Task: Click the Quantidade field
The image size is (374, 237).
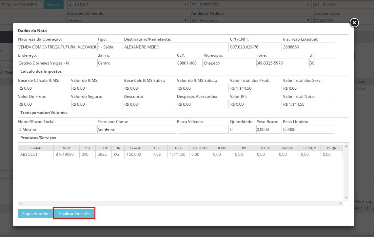Action: [242, 129]
